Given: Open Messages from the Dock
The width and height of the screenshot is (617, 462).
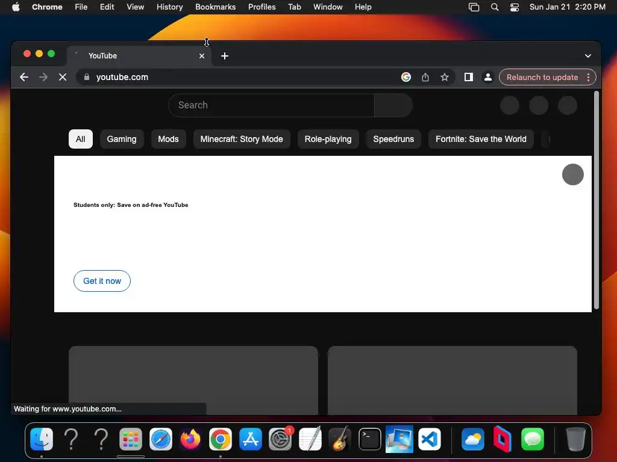Looking at the screenshot, I should pyautogui.click(x=533, y=439).
